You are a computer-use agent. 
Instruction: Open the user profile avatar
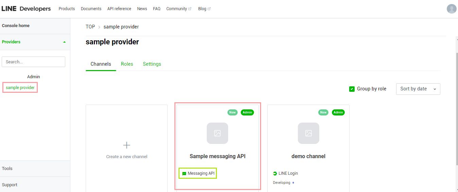tap(452, 9)
